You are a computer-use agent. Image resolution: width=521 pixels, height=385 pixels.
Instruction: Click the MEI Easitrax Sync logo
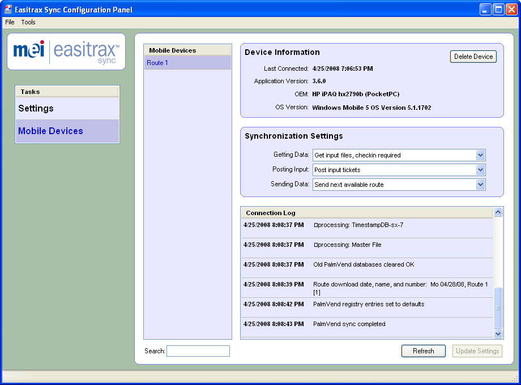pos(66,52)
